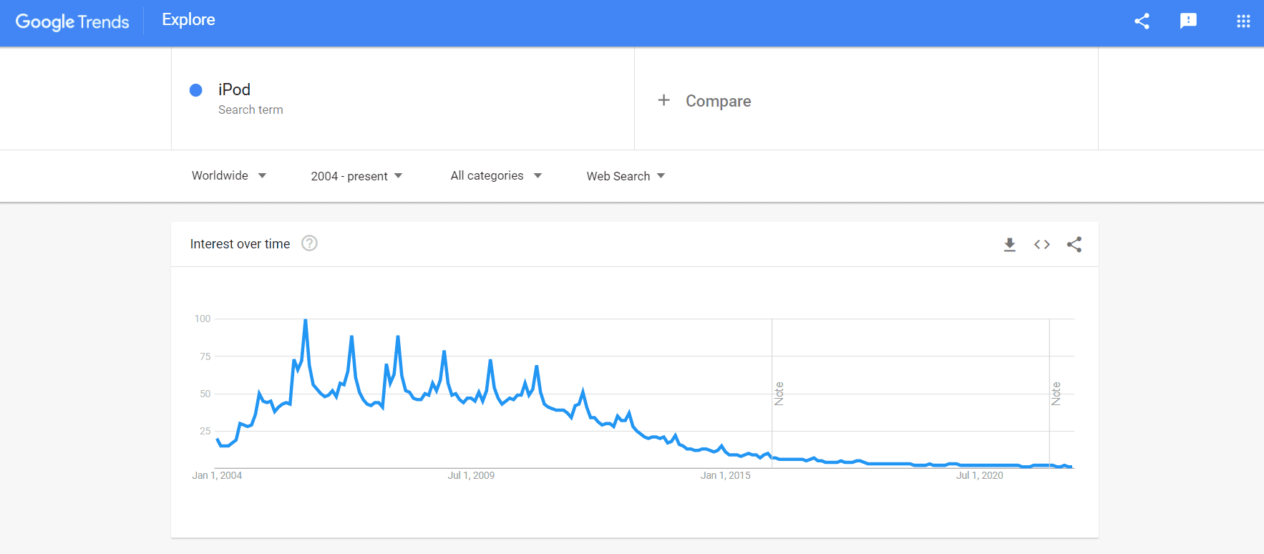Click the blue iPod color dot

tap(195, 90)
